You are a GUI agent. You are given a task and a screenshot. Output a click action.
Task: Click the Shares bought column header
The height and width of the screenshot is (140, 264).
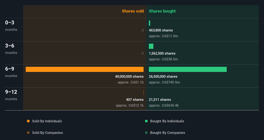point(162,11)
